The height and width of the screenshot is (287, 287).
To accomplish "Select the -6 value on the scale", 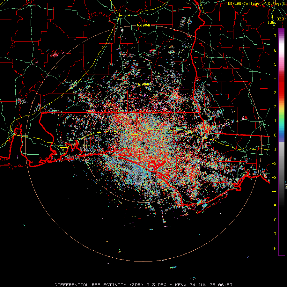I will [x=274, y=220].
